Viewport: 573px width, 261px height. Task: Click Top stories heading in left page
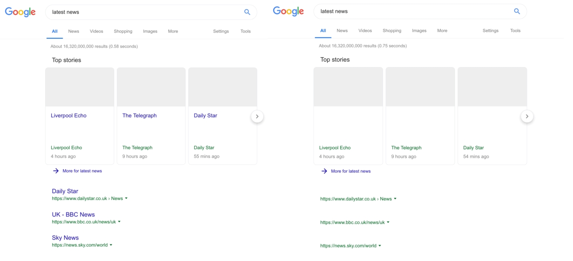[67, 60]
